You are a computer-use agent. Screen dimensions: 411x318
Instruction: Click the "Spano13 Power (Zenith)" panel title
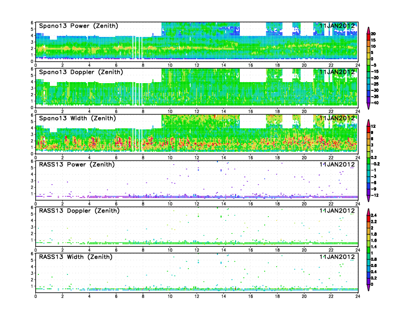tap(78, 26)
